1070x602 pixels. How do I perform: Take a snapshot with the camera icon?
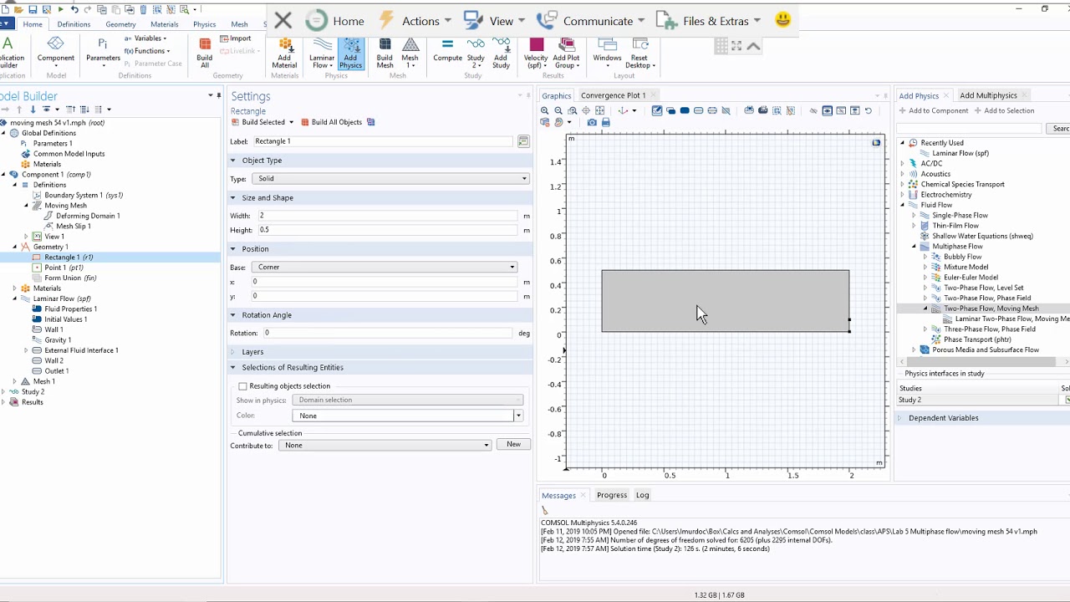(x=592, y=122)
